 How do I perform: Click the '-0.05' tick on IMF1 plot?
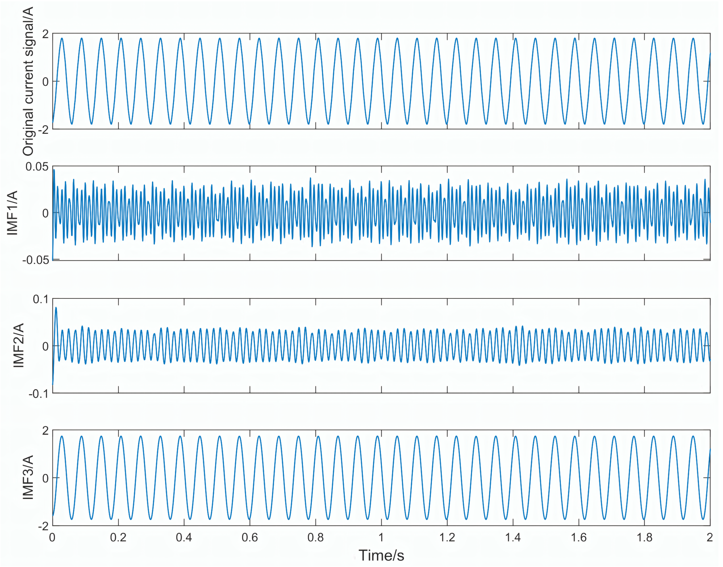36,260
